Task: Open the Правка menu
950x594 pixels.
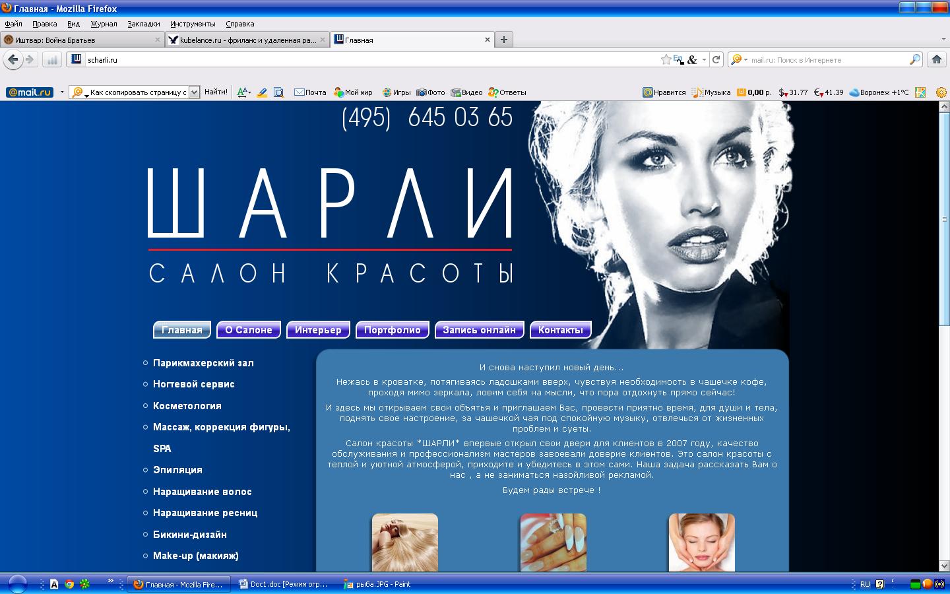Action: coord(44,24)
